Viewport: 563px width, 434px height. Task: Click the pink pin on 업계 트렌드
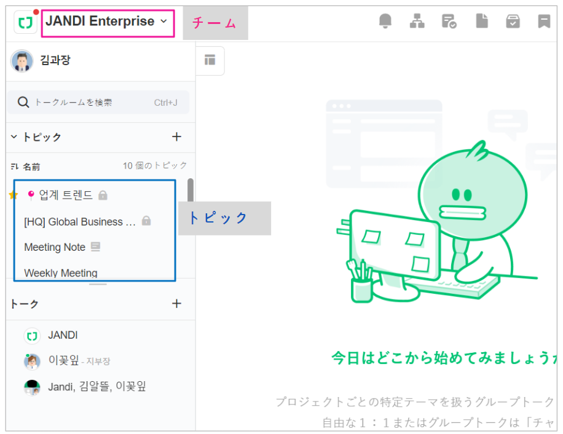click(31, 195)
